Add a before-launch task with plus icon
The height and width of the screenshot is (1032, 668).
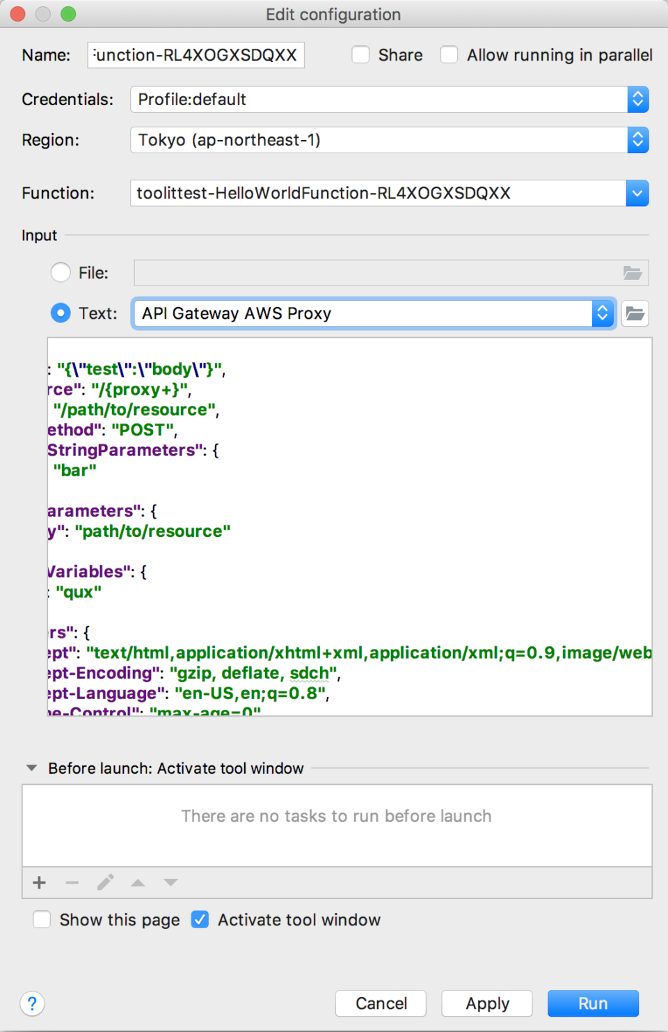[x=40, y=883]
